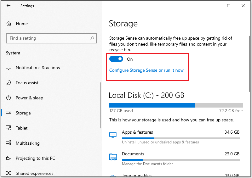Open Configure Storage Sense or run it now

point(146,70)
